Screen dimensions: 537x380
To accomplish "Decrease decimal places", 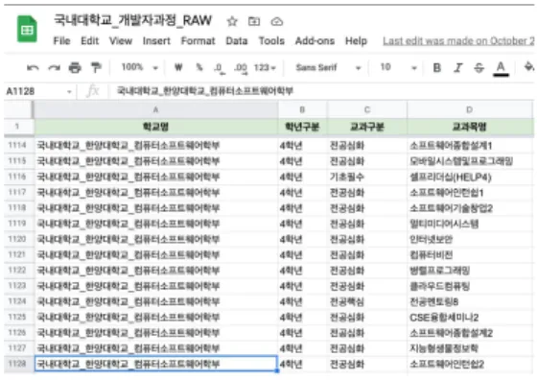I will coord(220,68).
